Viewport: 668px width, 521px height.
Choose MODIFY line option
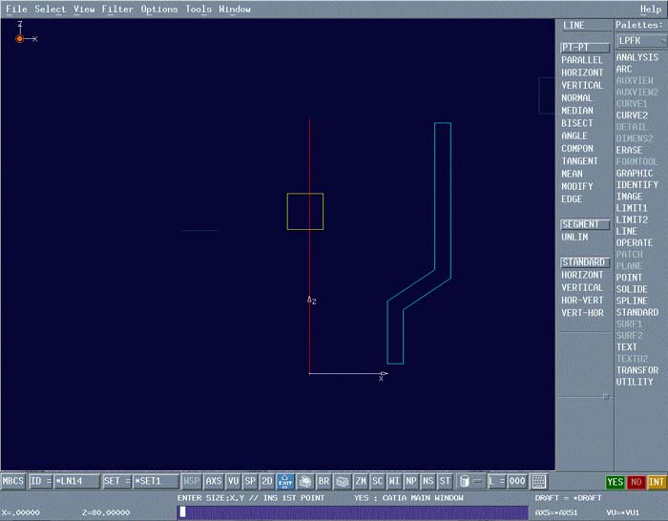576,186
